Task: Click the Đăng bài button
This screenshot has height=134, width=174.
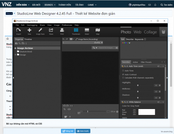Action: point(68,131)
